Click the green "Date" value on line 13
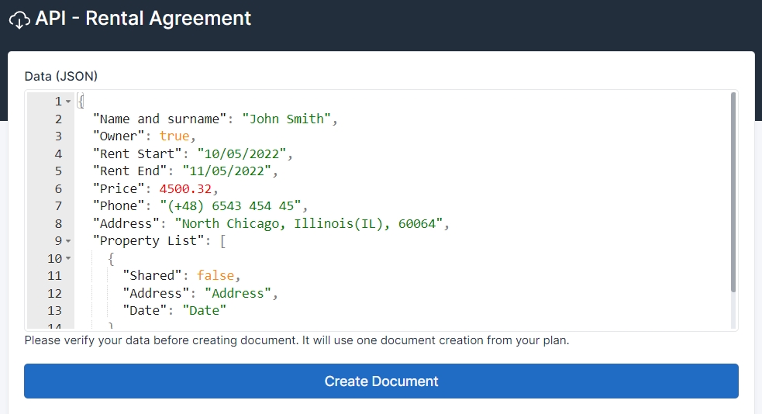Screen dimensions: 762x414 205,310
